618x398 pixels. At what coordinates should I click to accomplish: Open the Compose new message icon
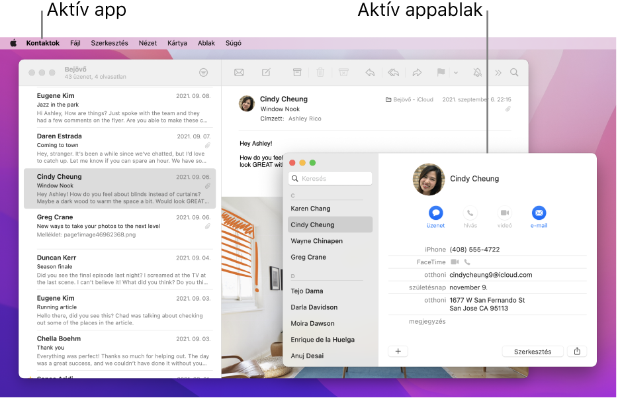pos(266,72)
